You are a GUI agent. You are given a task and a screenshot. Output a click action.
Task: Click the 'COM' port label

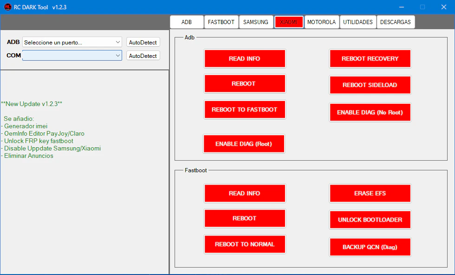pos(13,55)
